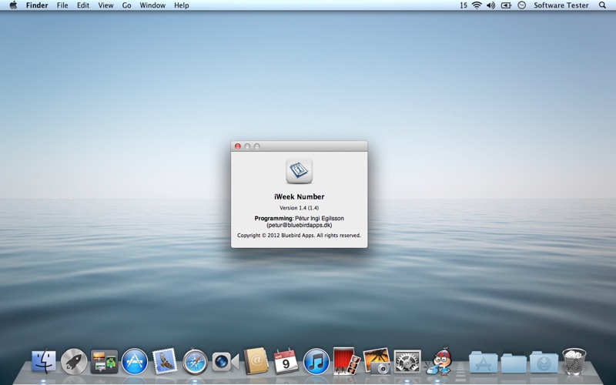
Task: Launch Finder from the Dock
Action: [44, 361]
